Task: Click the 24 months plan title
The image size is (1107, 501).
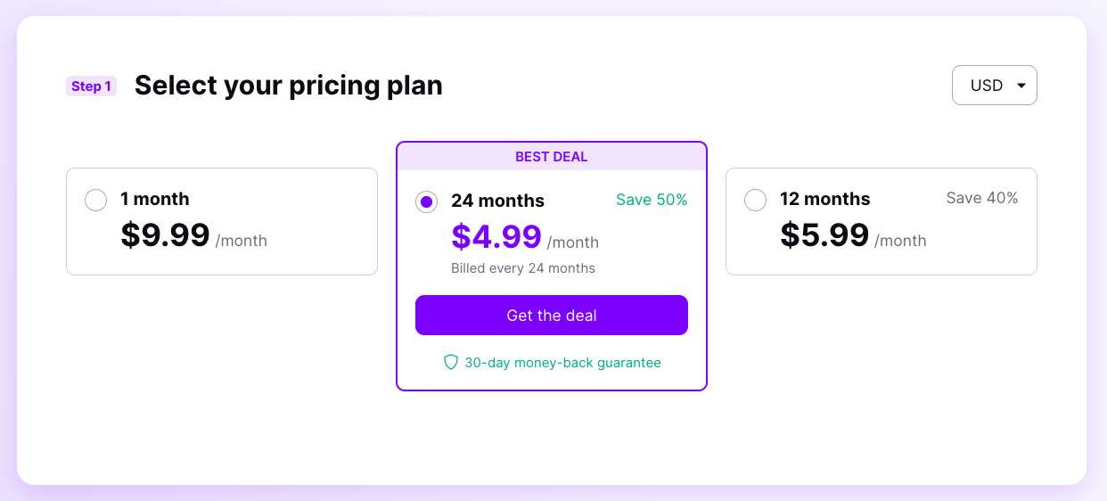Action: (497, 201)
